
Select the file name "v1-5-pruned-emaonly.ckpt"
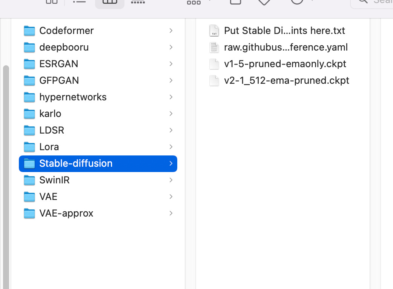[285, 64]
